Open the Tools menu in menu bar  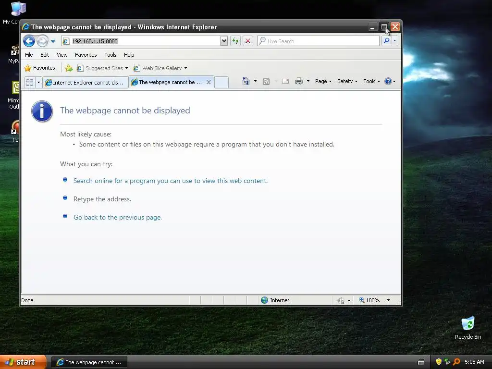pyautogui.click(x=111, y=55)
